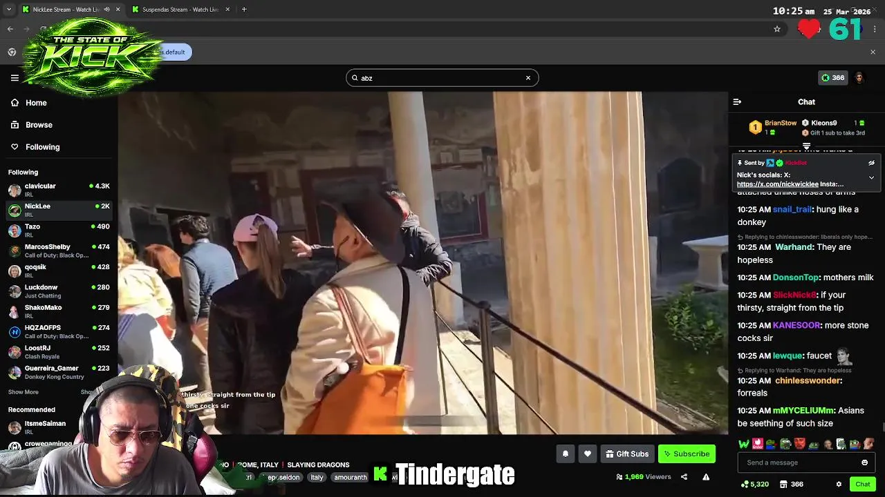The width and height of the screenshot is (885, 497).
Task: Mute audio on NickLee tab
Action: (x=107, y=10)
